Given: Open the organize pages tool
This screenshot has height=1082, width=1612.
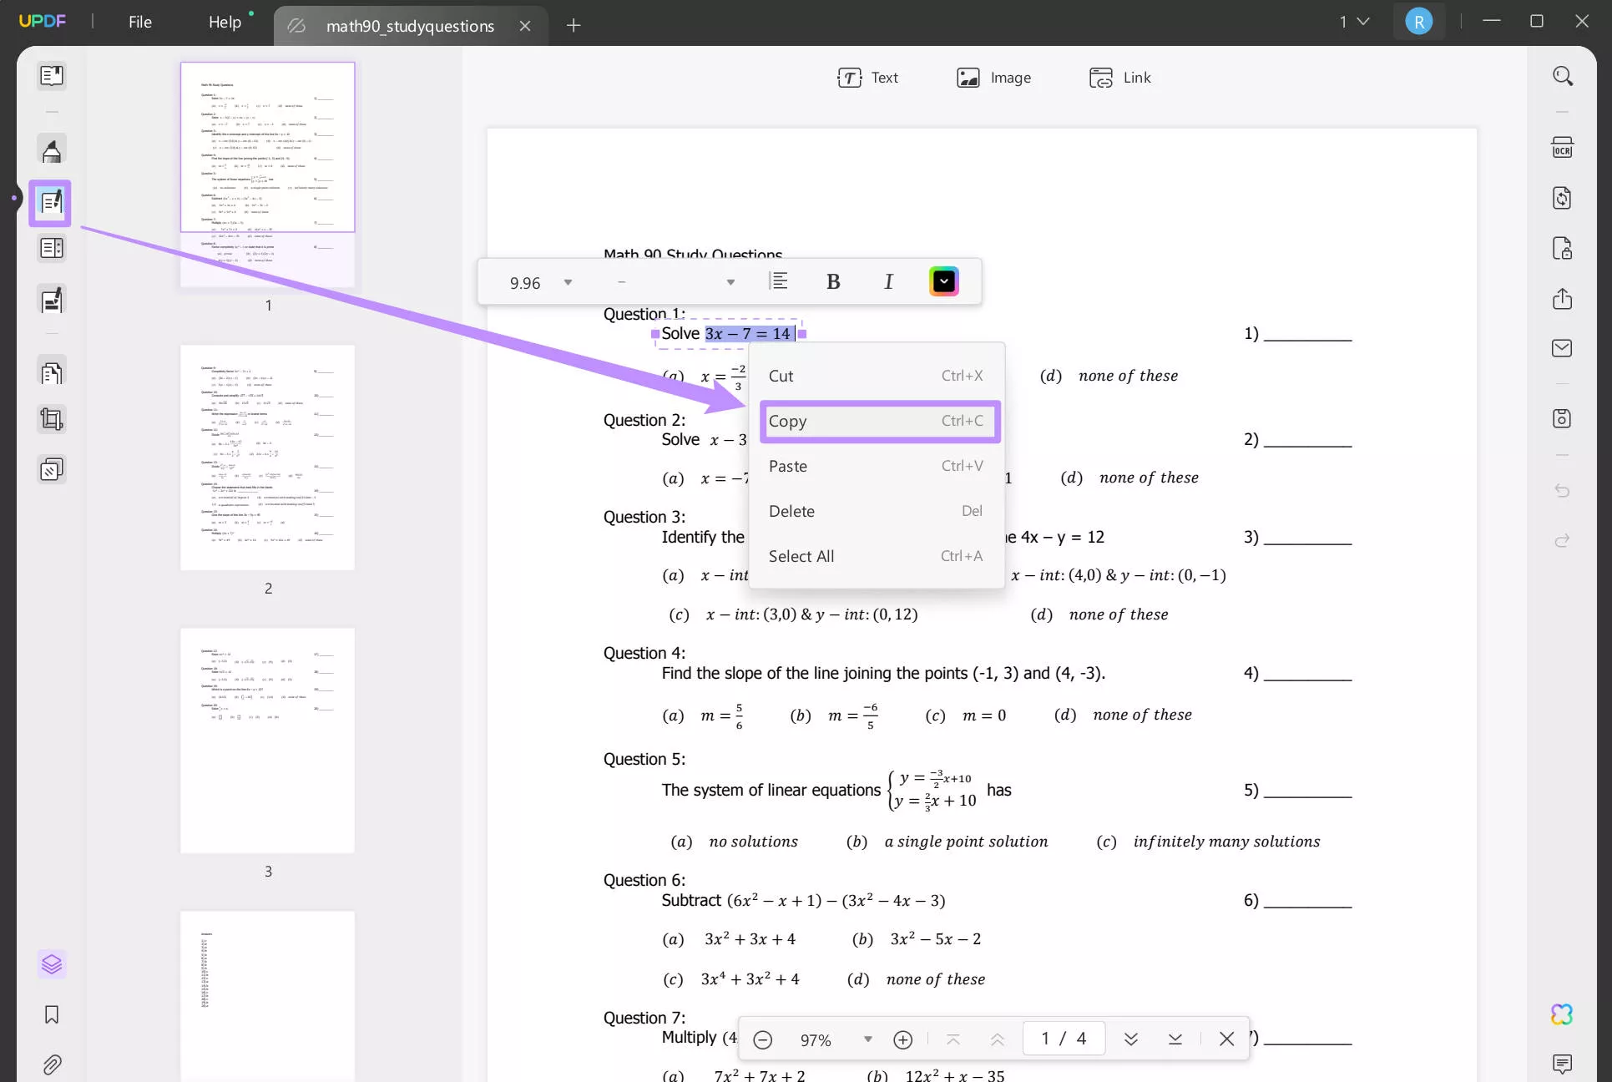Looking at the screenshot, I should (51, 372).
